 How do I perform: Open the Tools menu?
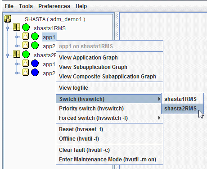click(26, 6)
